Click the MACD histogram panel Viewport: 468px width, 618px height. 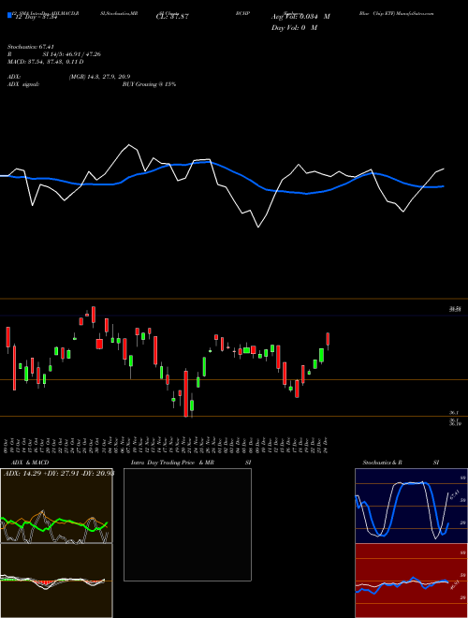tap(56, 581)
